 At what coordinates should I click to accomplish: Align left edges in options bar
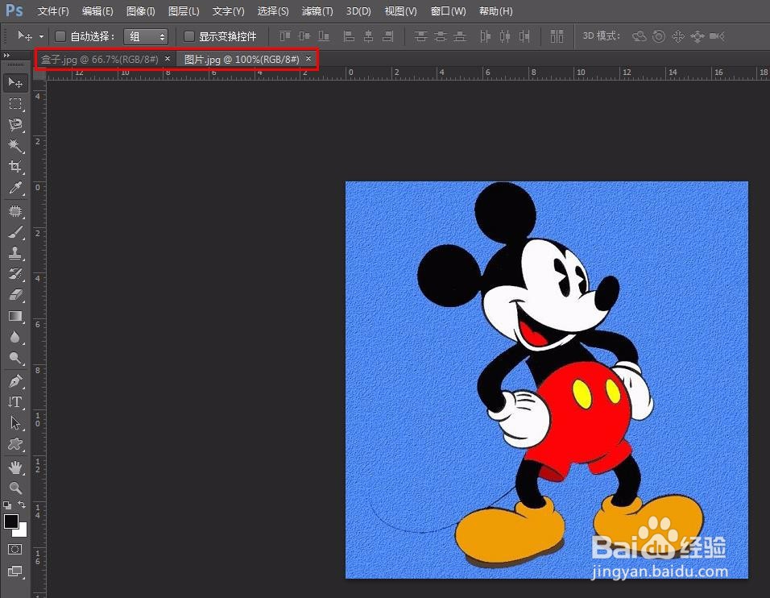point(349,36)
